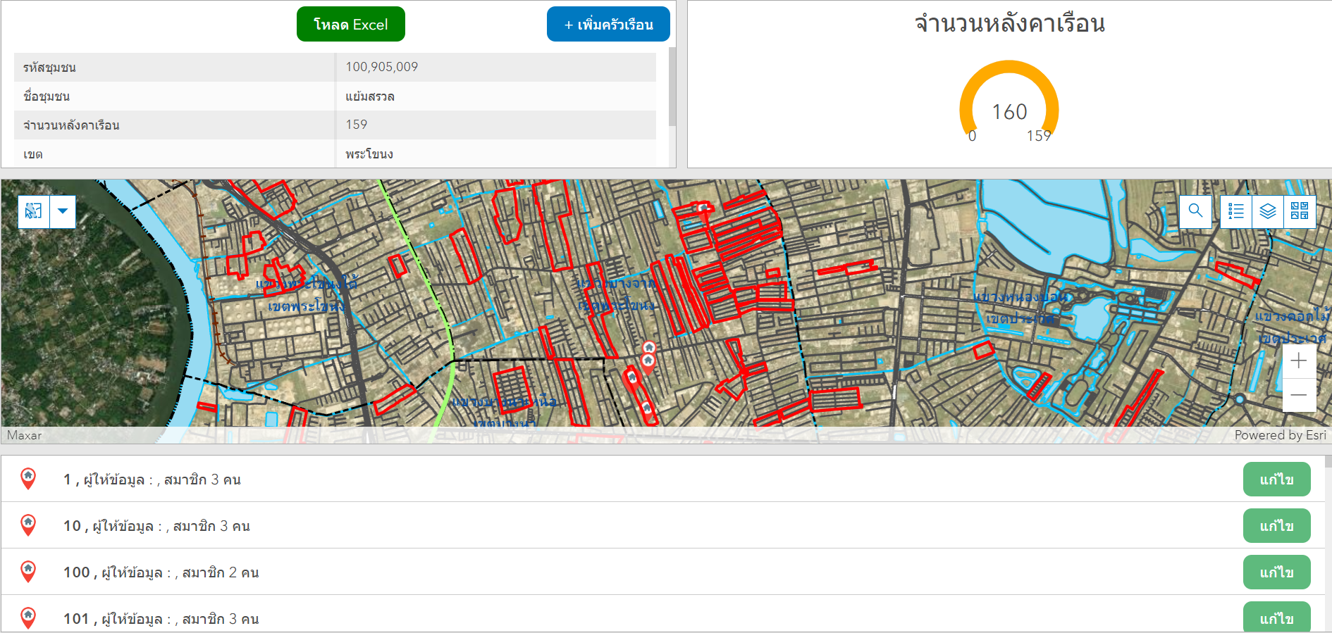Viewport: 1332px width, 633px height.
Task: Zoom out on the map
Action: coord(1298,395)
